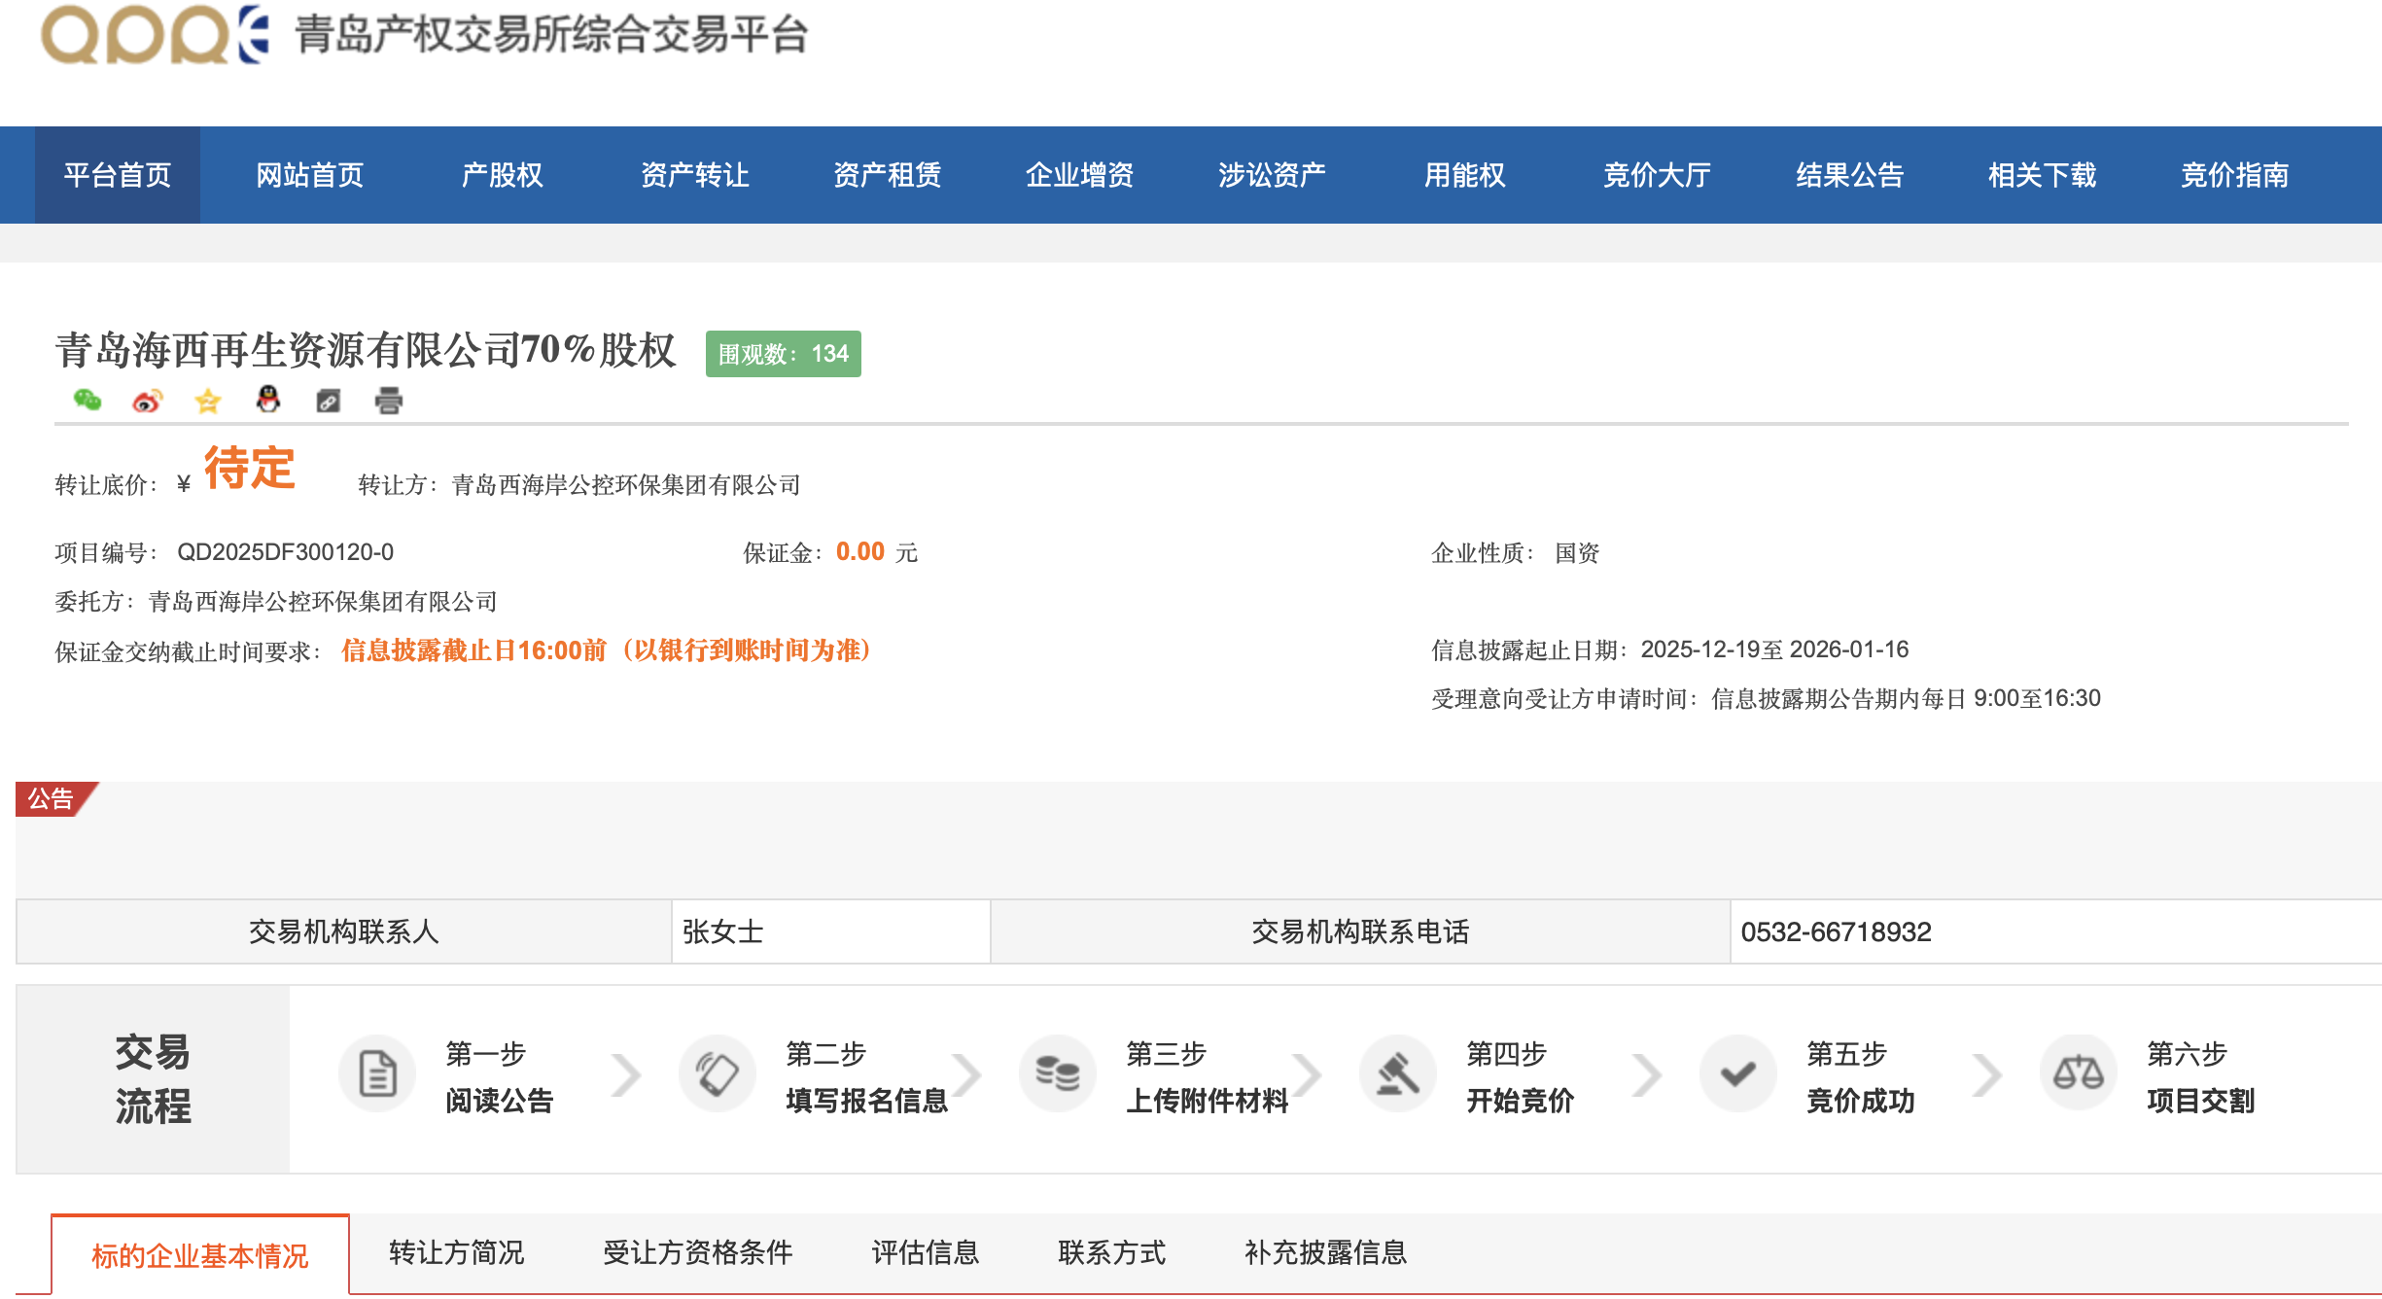Image resolution: width=2382 pixels, height=1299 pixels.
Task: Go to 竞价大厅 in navigation bar
Action: [1657, 175]
